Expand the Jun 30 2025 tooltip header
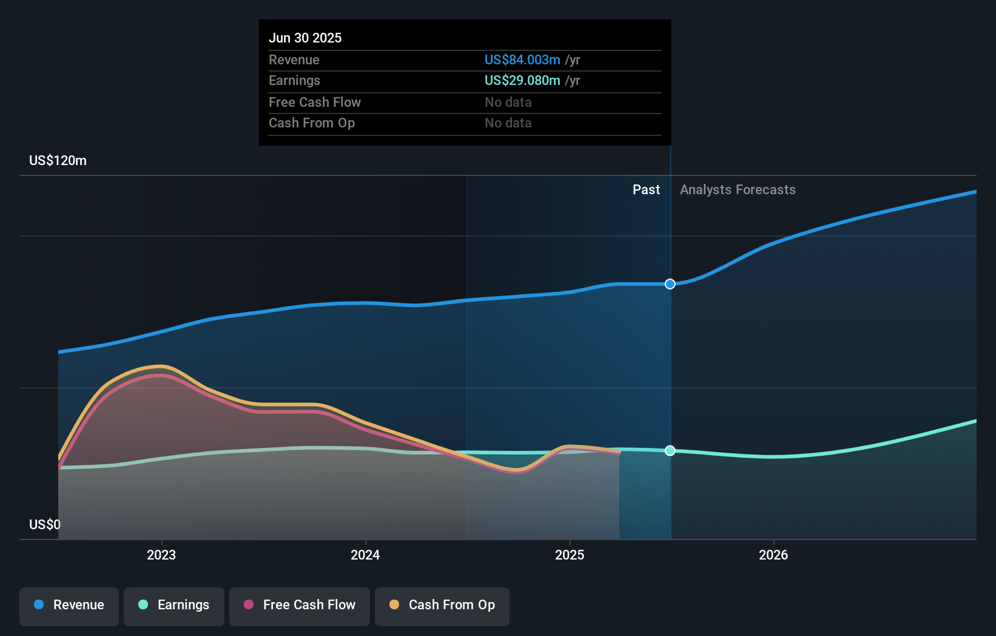Image resolution: width=996 pixels, height=636 pixels. (x=305, y=38)
